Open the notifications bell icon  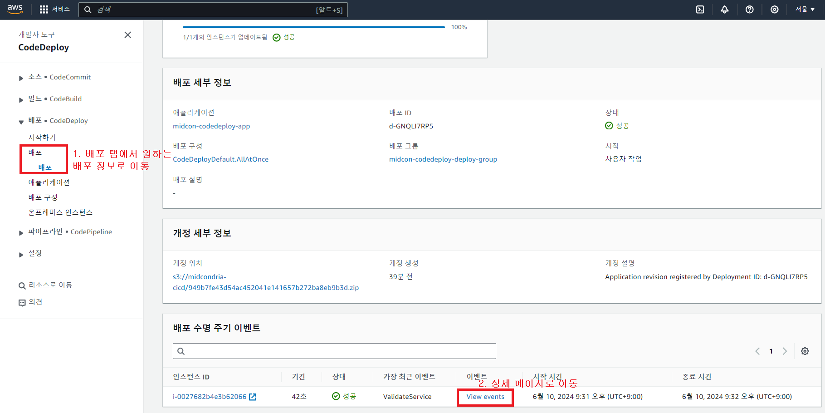pyautogui.click(x=725, y=10)
